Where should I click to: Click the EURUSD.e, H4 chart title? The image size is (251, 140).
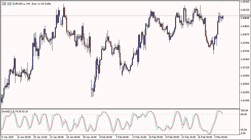[32, 4]
